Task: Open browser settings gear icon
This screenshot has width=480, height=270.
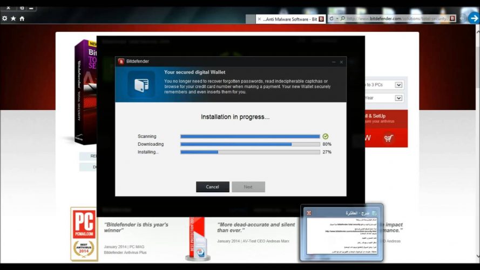Action: 5,18
